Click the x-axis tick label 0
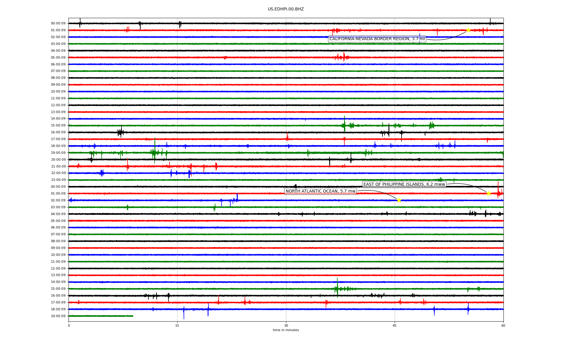The image size is (572, 357). pos(69,325)
